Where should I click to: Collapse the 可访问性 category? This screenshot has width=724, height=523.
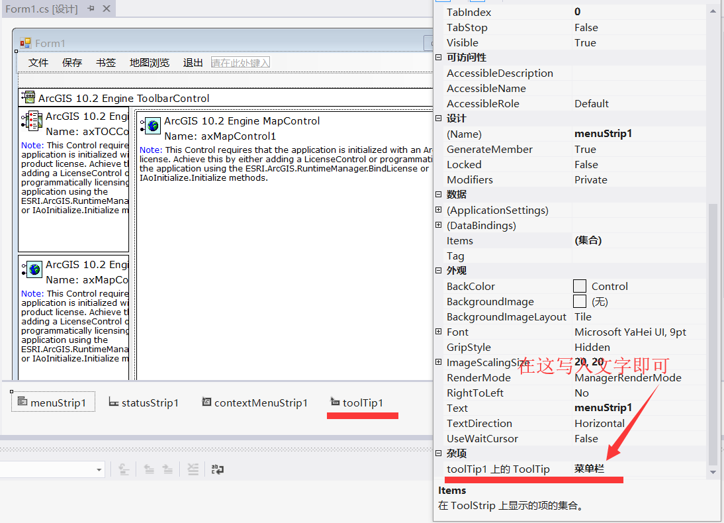pos(438,58)
